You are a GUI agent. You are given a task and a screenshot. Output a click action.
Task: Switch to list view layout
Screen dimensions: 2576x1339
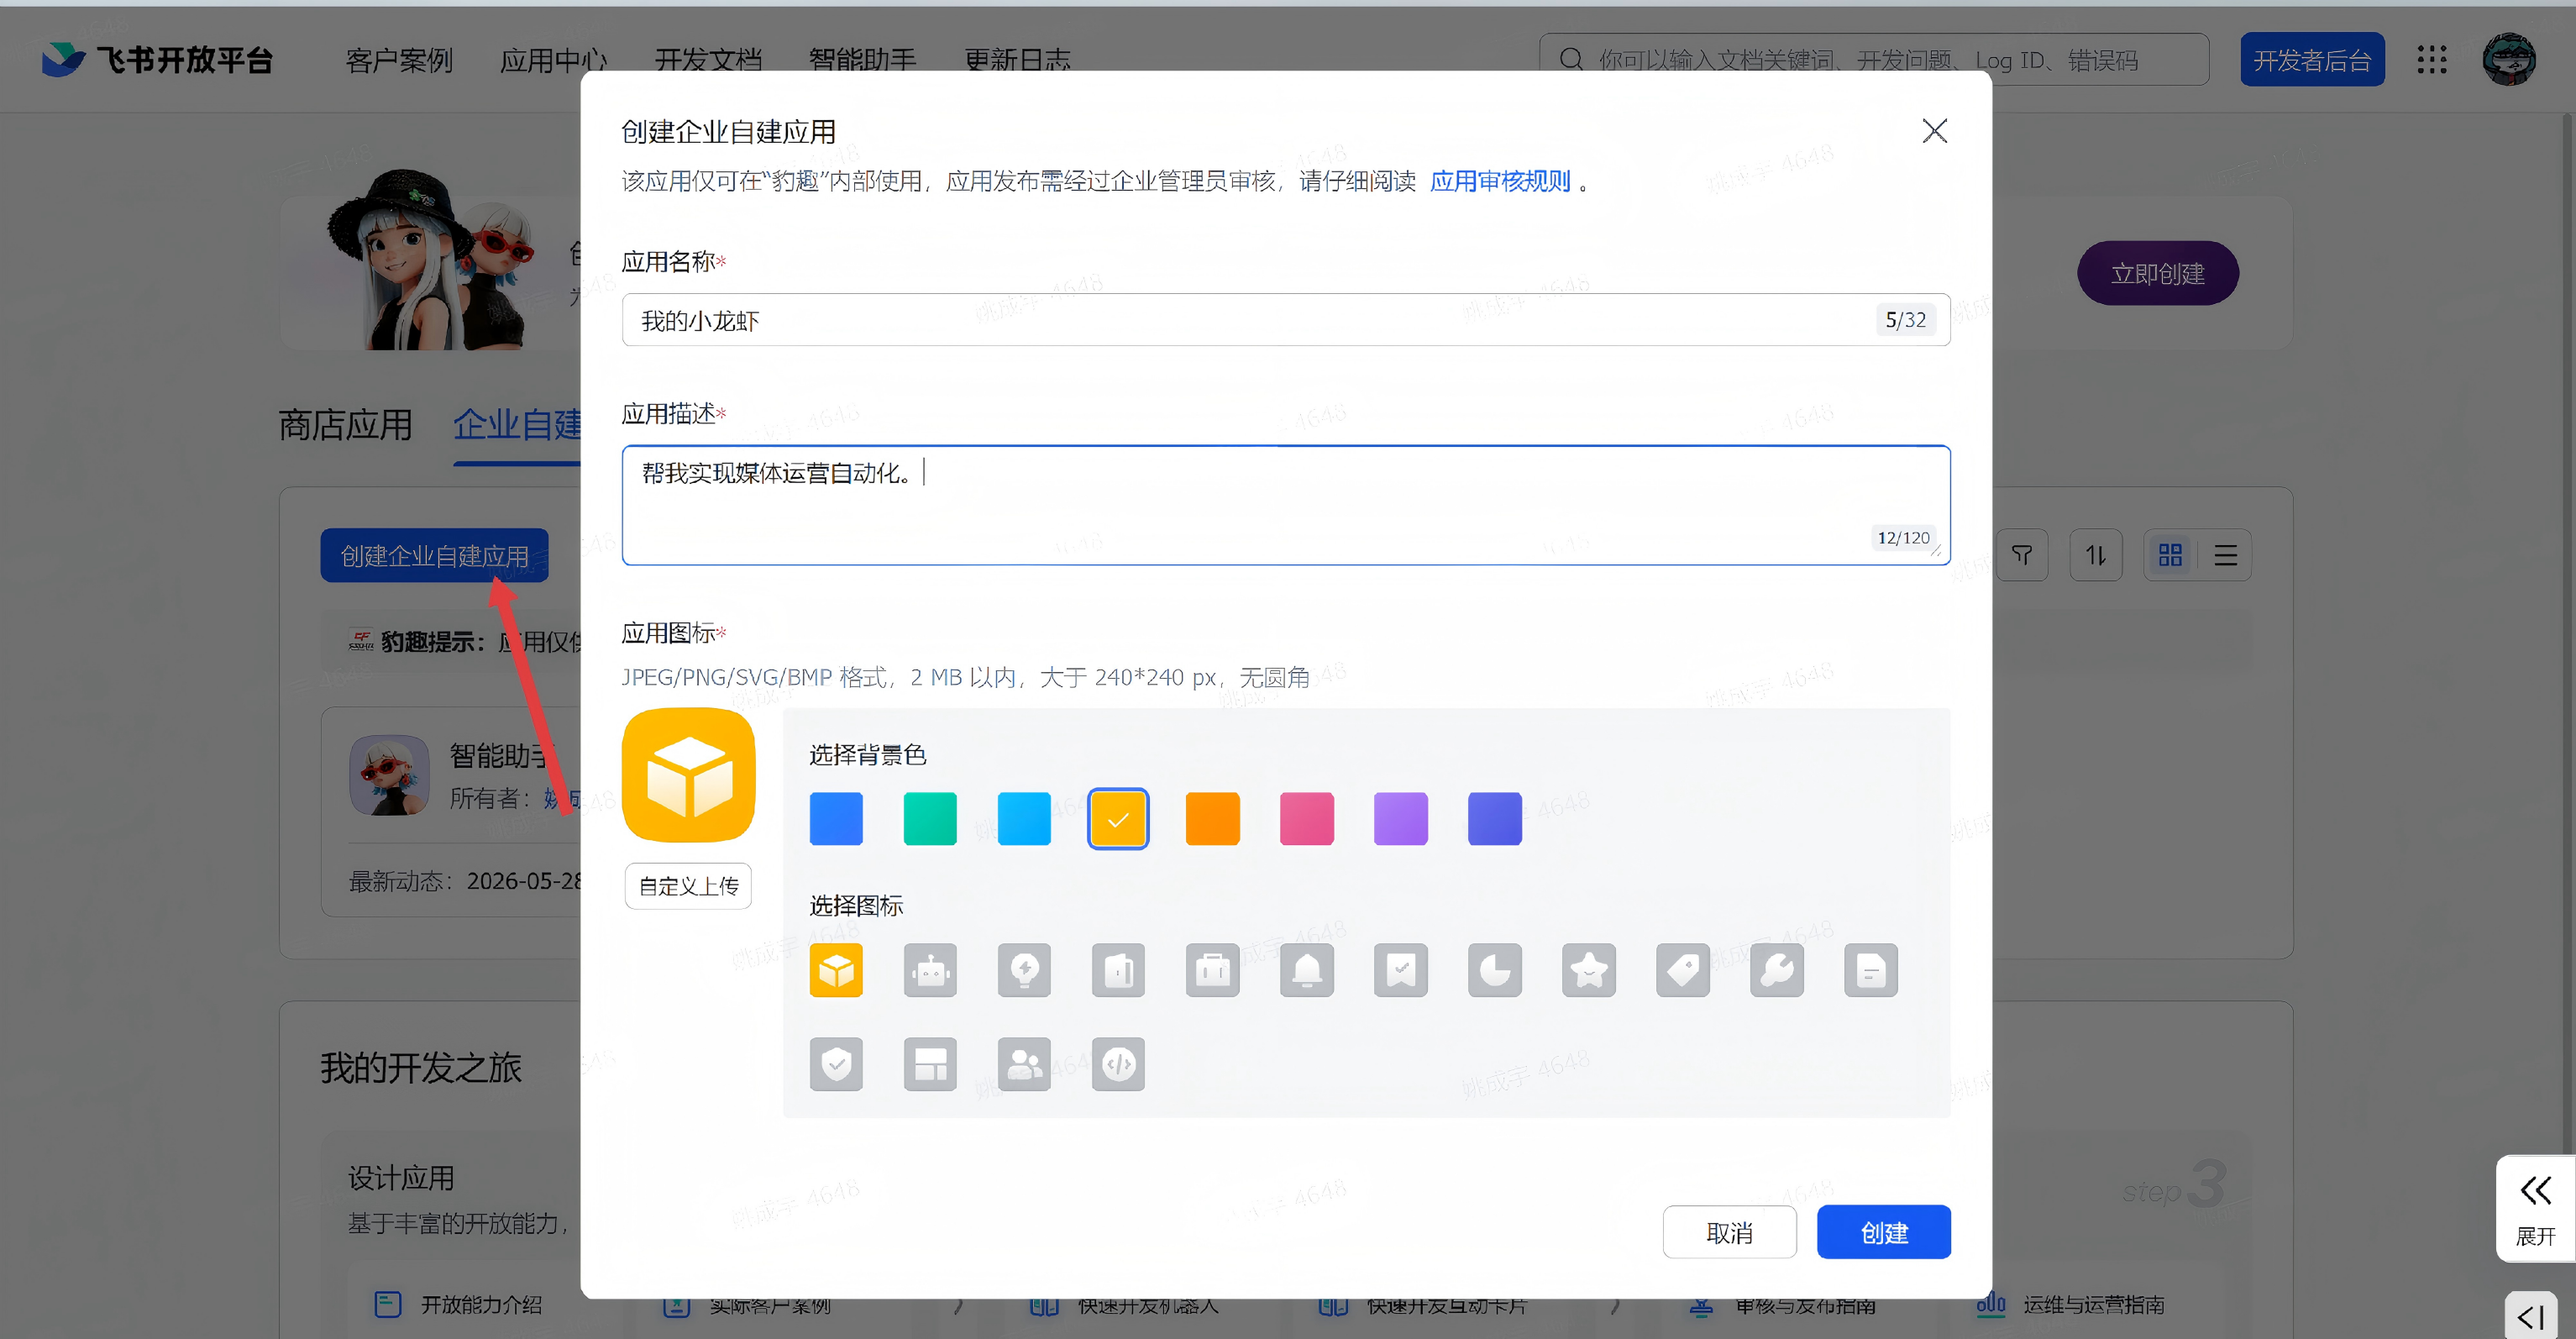pyautogui.click(x=2225, y=555)
